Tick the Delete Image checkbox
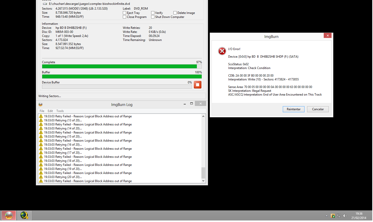This screenshot has width=373, height=222. pyautogui.click(x=175, y=13)
